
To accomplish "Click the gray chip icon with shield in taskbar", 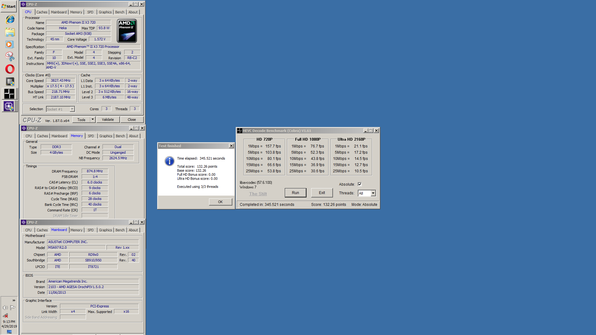I will [x=10, y=81].
